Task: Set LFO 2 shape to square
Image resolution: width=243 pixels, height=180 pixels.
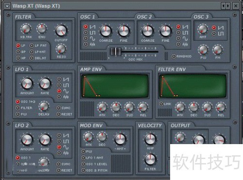Action: pos(59,141)
